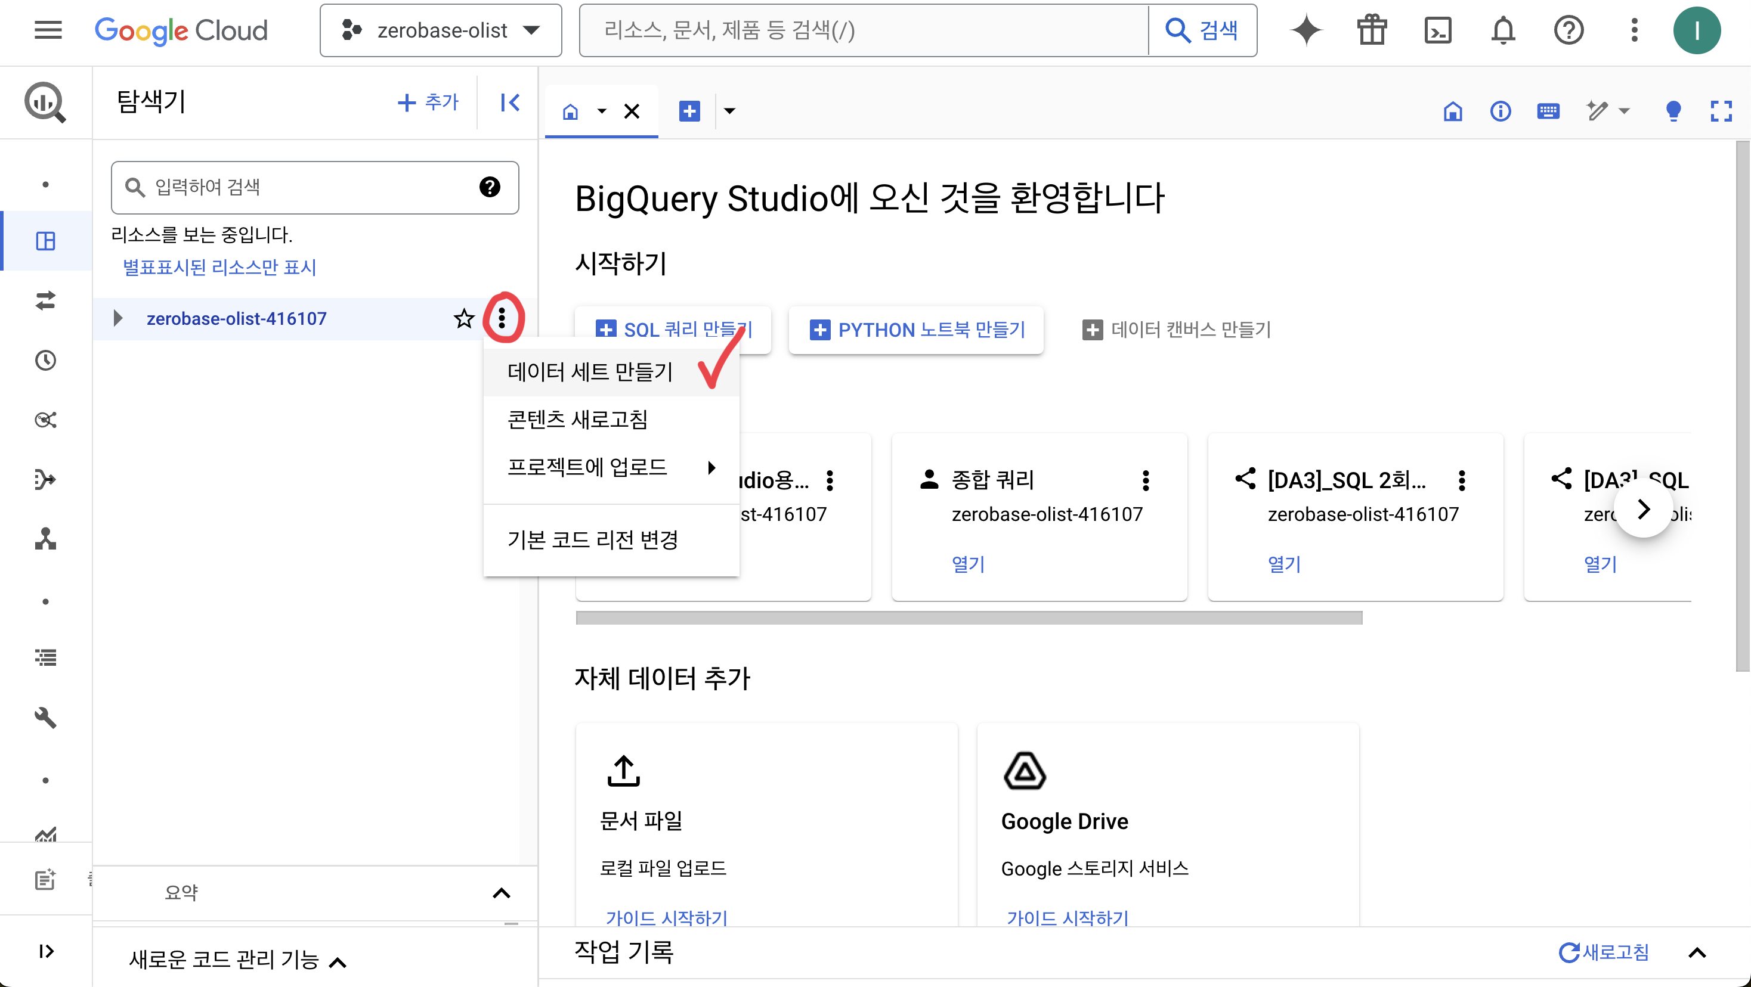Click the lightbulb tips icon
The image size is (1751, 987).
pyautogui.click(x=1673, y=111)
